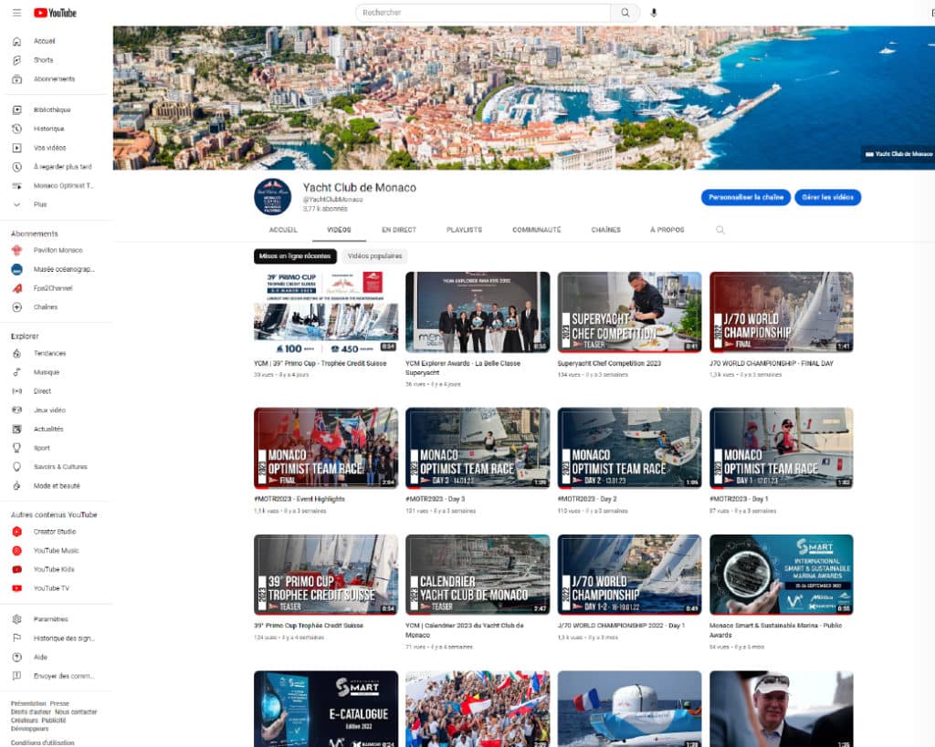The height and width of the screenshot is (747, 935).
Task: Open Actualités in Explorer
Action: coord(47,429)
